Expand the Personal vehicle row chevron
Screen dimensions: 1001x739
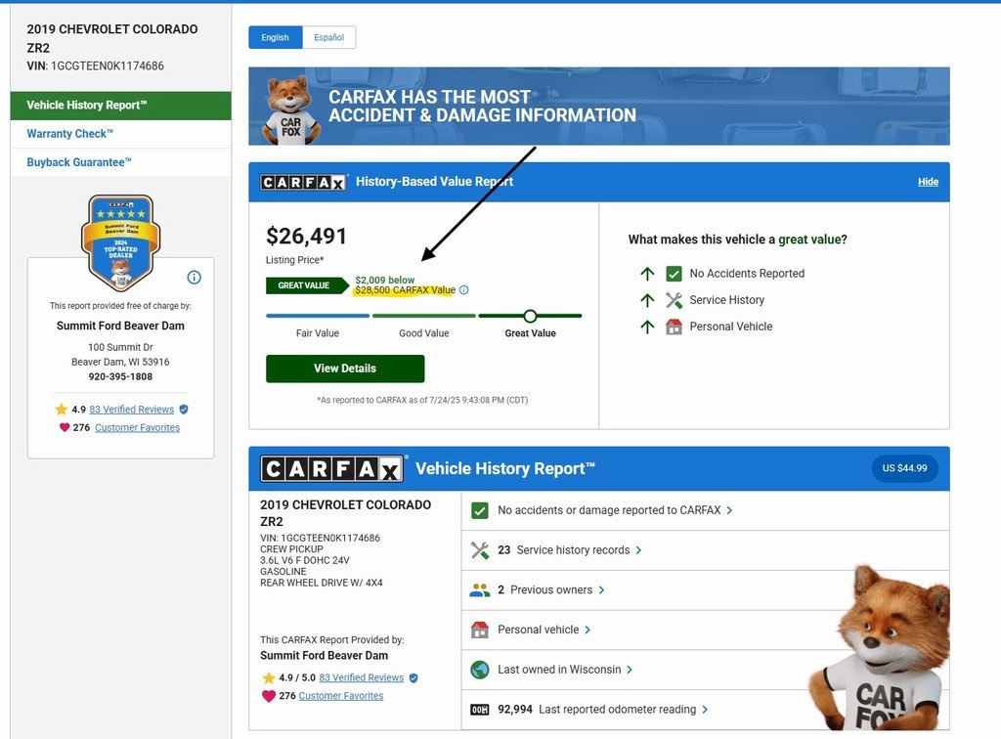click(588, 630)
